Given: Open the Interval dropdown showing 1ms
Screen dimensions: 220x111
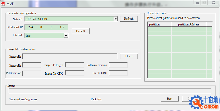Looking at the screenshot, I should [x=66, y=36].
